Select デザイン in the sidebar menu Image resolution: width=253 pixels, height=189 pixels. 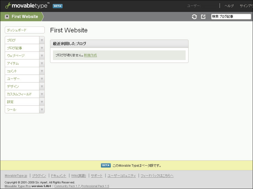(22, 86)
